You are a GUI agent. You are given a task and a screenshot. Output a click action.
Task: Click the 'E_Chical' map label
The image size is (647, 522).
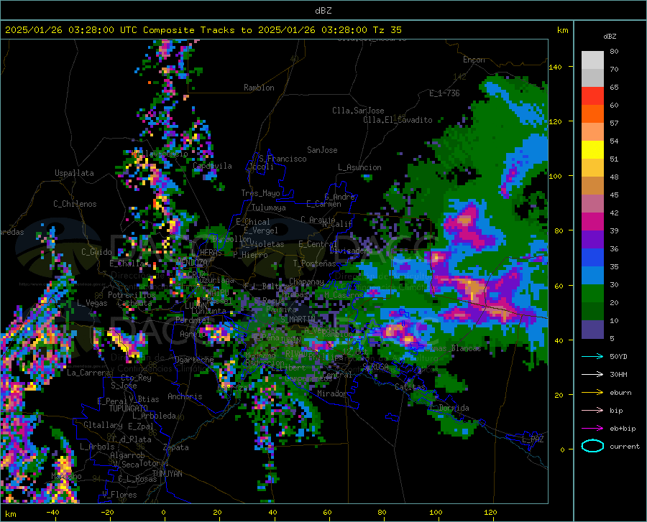pyautogui.click(x=252, y=222)
